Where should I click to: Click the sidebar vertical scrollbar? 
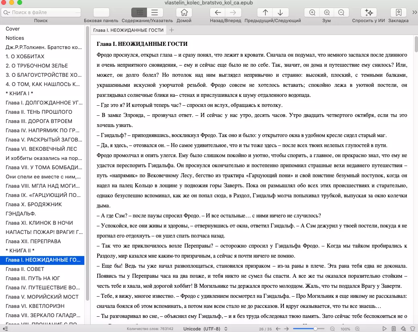[x=88, y=163]
